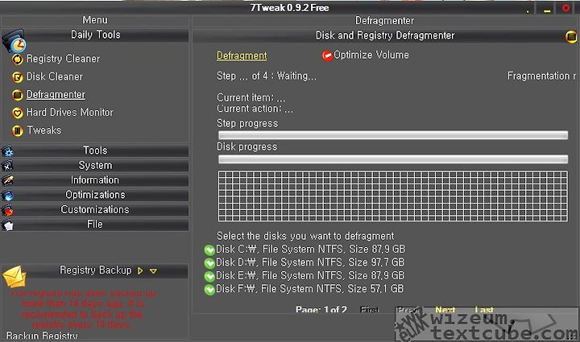Click the Registry Backup play arrow
This screenshot has height=342, width=580.
pos(140,270)
